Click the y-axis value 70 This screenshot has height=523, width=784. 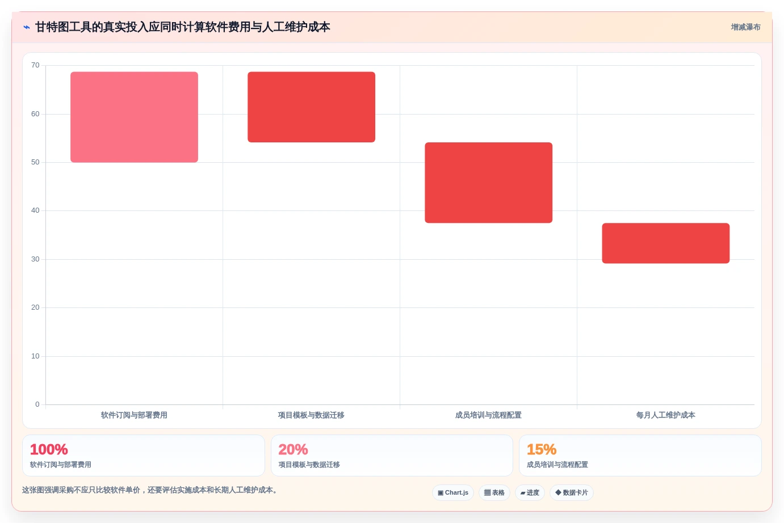tap(35, 65)
